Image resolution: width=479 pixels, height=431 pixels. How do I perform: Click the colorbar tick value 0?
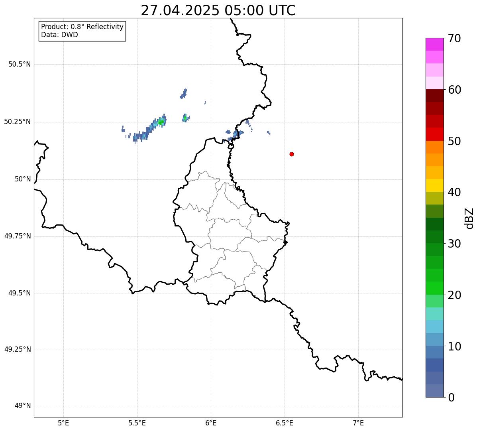452,398
